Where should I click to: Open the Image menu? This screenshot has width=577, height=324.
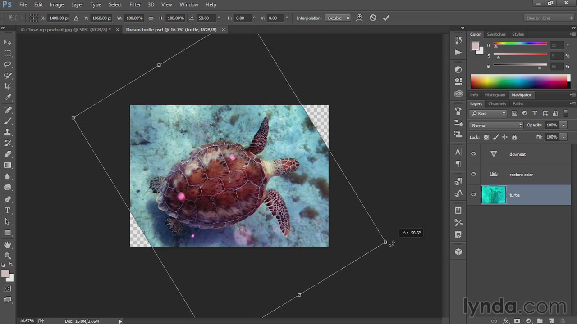[57, 4]
